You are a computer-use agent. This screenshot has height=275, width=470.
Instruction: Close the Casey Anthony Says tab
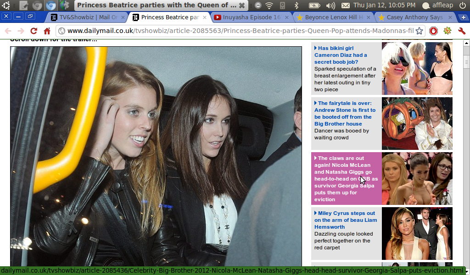(x=450, y=17)
